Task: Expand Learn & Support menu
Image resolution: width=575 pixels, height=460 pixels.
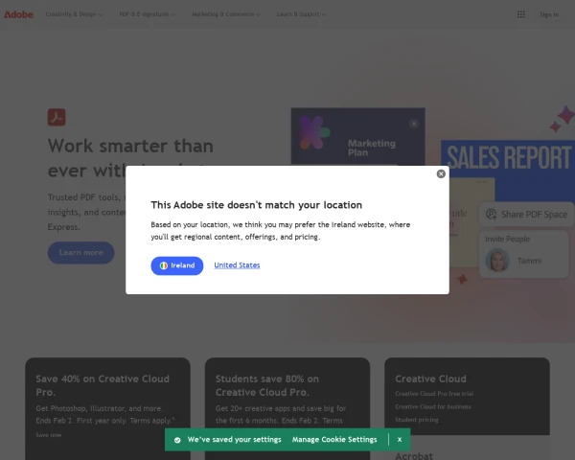Action: point(301,14)
